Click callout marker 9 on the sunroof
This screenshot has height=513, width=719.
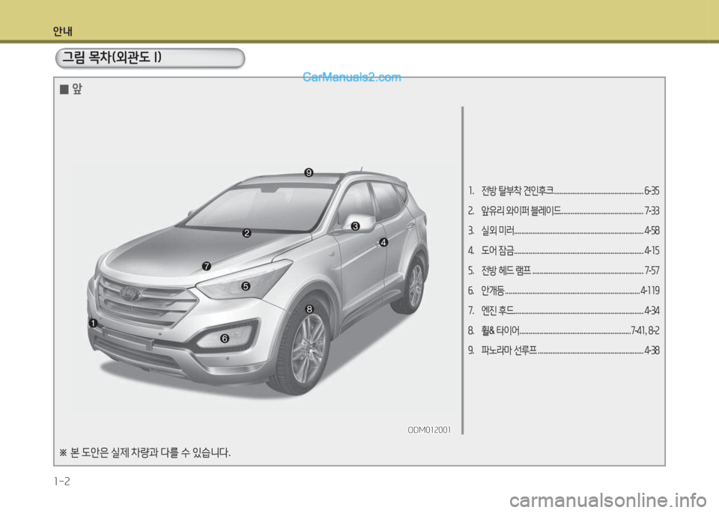coord(309,172)
